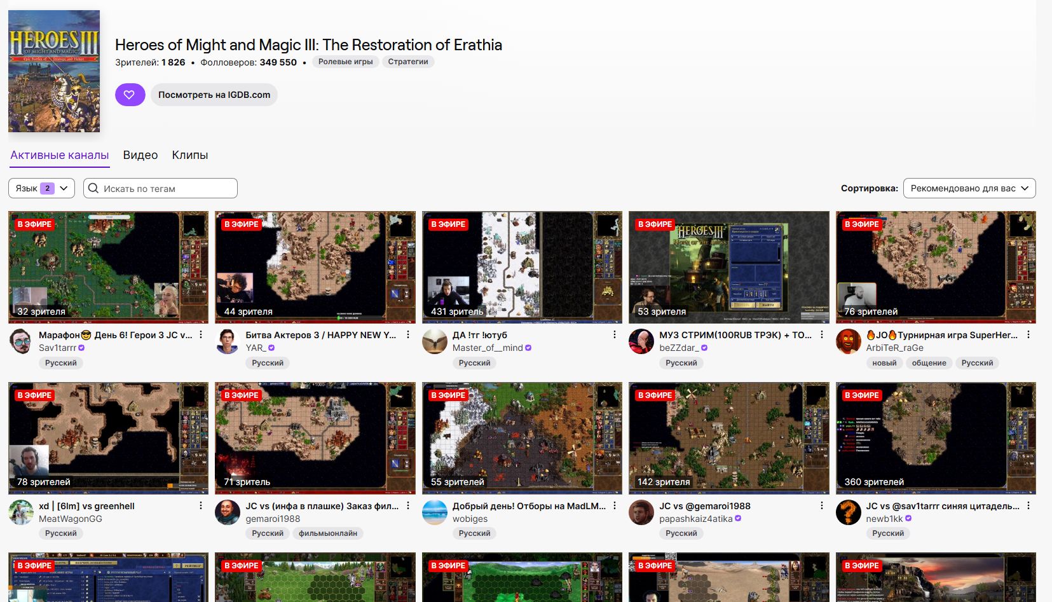Click the новый tag under ArbiTeR_raGe
Screen dimensions: 1052x602
point(884,363)
